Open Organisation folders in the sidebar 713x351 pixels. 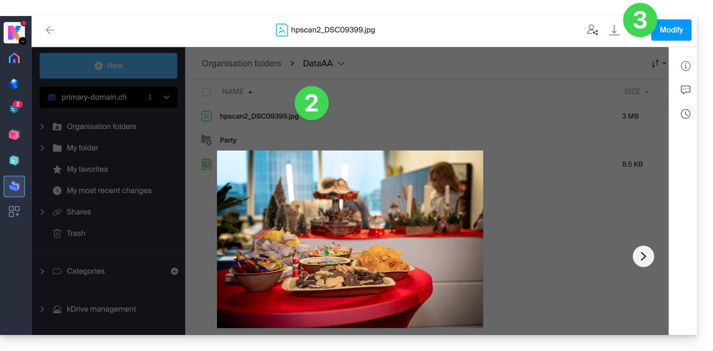101,127
